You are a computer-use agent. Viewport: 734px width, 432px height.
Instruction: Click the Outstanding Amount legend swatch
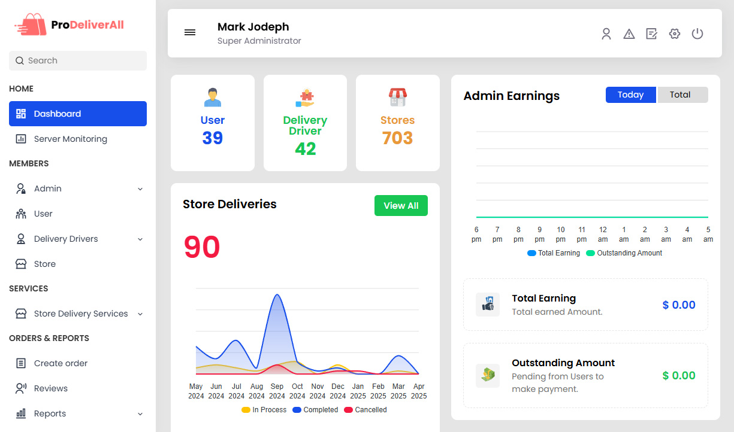coord(590,253)
